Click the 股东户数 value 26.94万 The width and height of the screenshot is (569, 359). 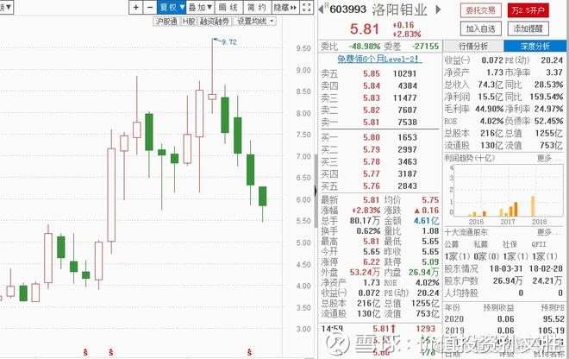tap(508, 280)
